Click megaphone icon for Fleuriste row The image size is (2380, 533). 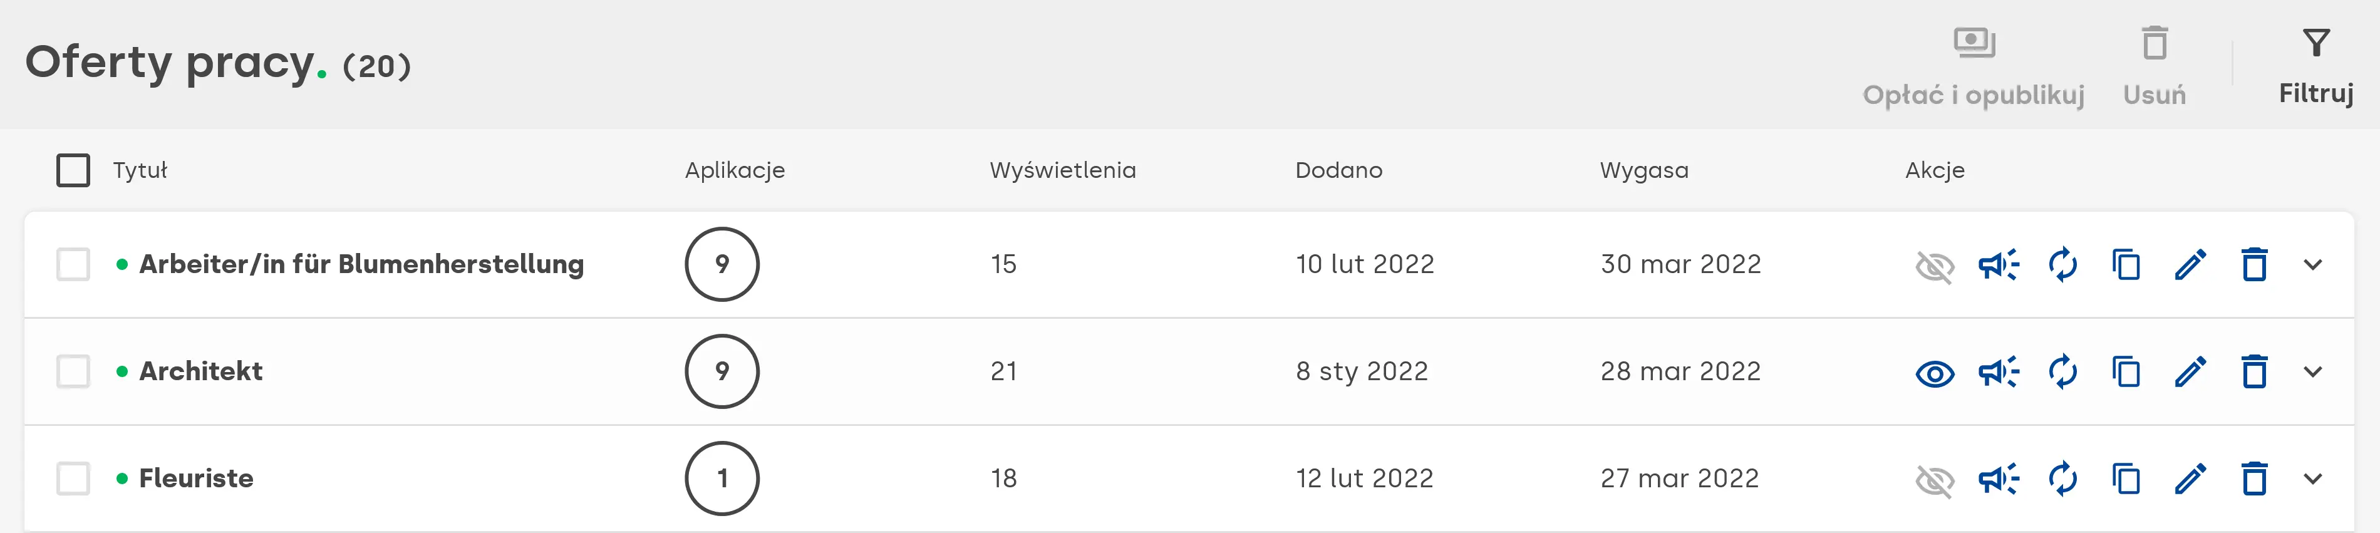1999,479
